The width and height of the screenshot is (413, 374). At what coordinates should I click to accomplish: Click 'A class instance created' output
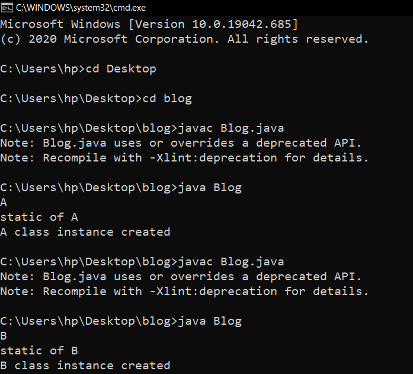point(85,232)
